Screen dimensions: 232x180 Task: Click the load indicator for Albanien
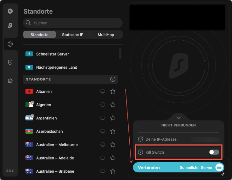103,91
